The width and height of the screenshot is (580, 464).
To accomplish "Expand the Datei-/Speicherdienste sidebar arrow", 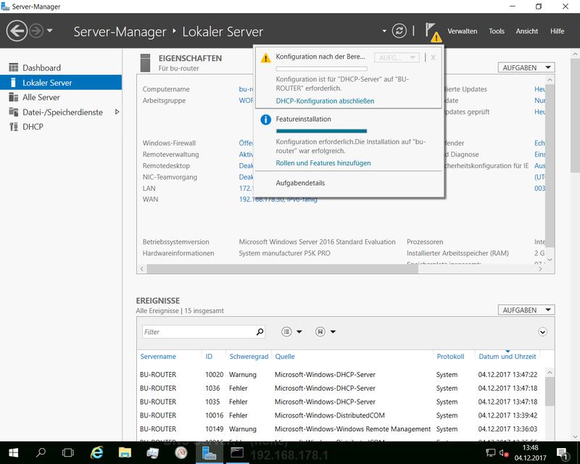I will (117, 112).
